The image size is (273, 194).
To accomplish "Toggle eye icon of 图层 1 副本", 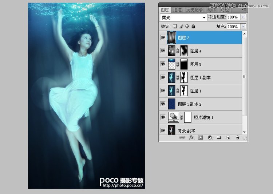I will tap(163, 77).
